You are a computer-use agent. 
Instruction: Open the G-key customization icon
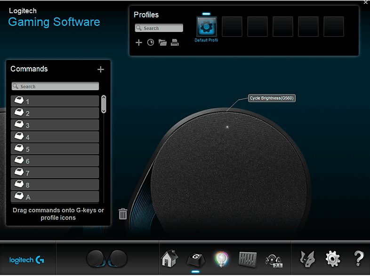coord(195,259)
